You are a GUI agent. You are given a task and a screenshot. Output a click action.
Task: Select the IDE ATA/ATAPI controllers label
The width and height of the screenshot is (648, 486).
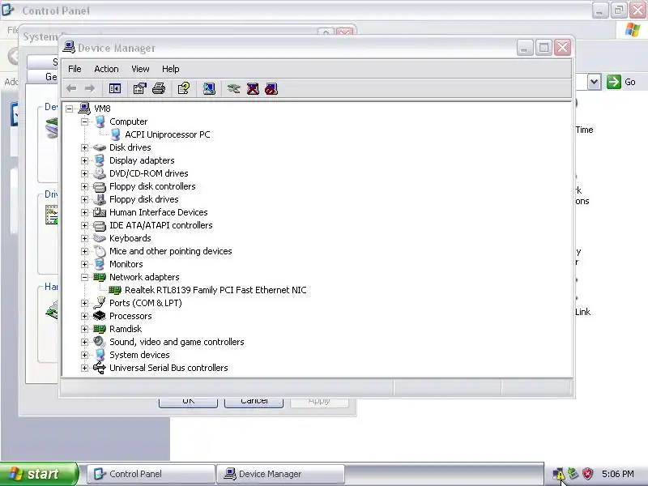tap(160, 225)
